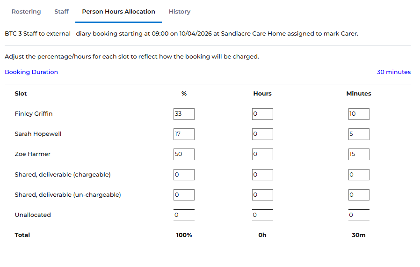This screenshot has height=267, width=420.
Task: Click Zoe Harmer's hours box
Action: tap(262, 154)
